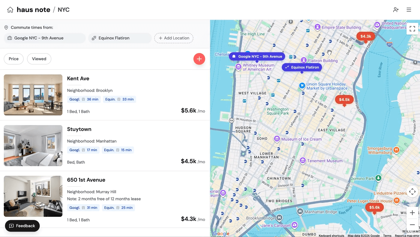The width and height of the screenshot is (420, 237).
Task: Open the Viewed filter
Action: (39, 59)
